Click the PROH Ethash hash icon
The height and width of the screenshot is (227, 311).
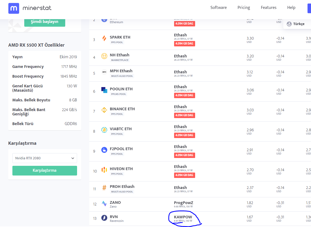coord(104,188)
